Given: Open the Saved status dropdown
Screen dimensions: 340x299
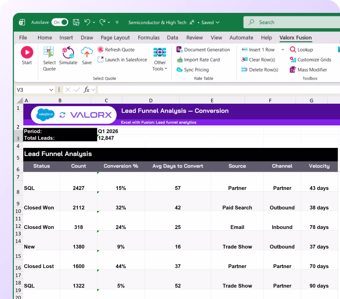Looking at the screenshot, I should 218,23.
